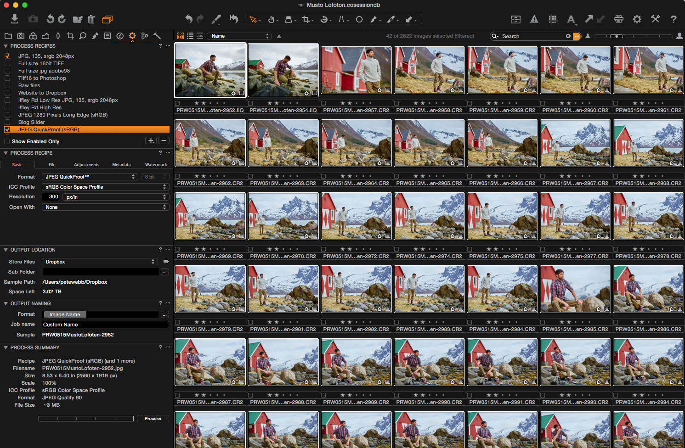Select the eyedropper White Balance picker

click(391, 19)
